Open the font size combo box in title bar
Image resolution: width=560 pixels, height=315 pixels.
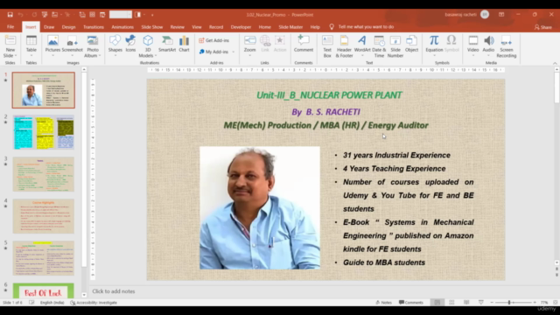pos(121,15)
